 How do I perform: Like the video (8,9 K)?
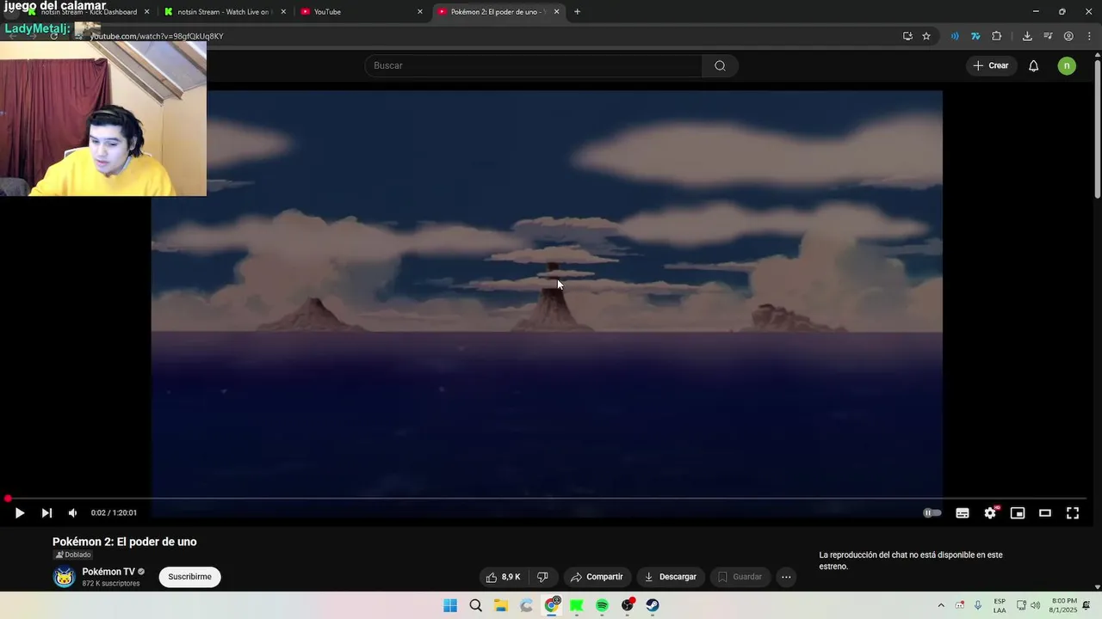tap(503, 577)
